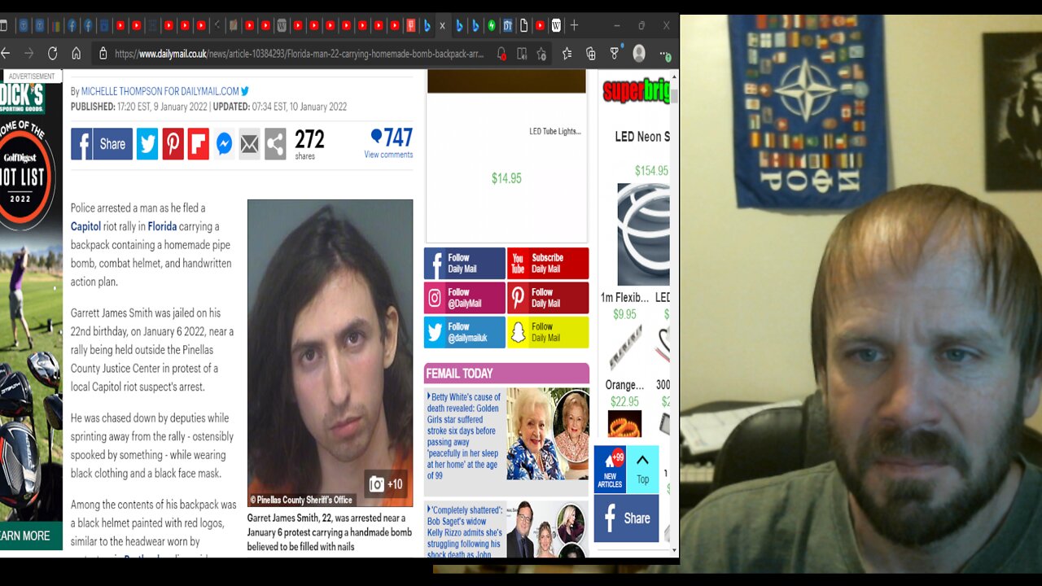Follow @dailymailuk on Twitter
This screenshot has height=586, width=1042.
pyautogui.click(x=465, y=332)
